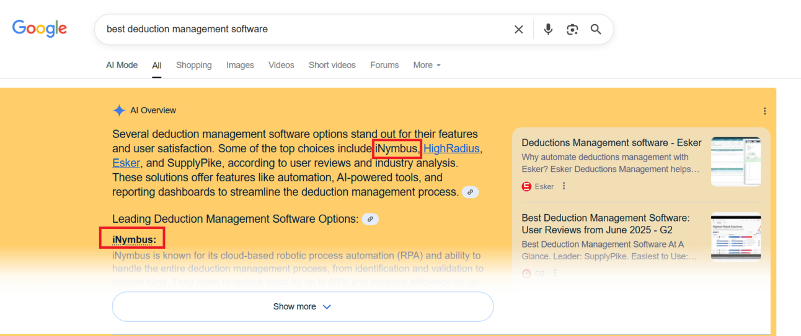Expand the More dropdown
Screen dimensions: 801x336
(x=427, y=65)
